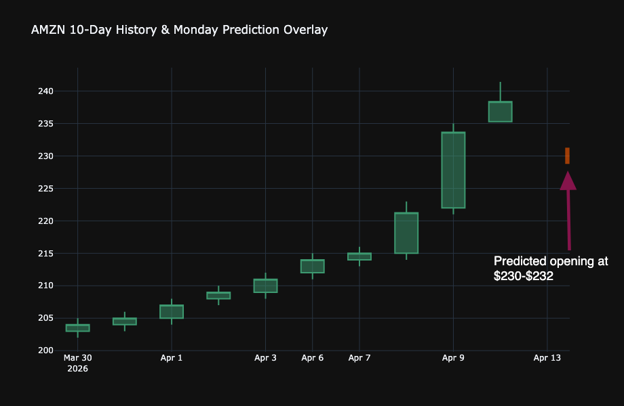The height and width of the screenshot is (406, 624).
Task: Click the highest candlestick on April 10
Action: [500, 112]
